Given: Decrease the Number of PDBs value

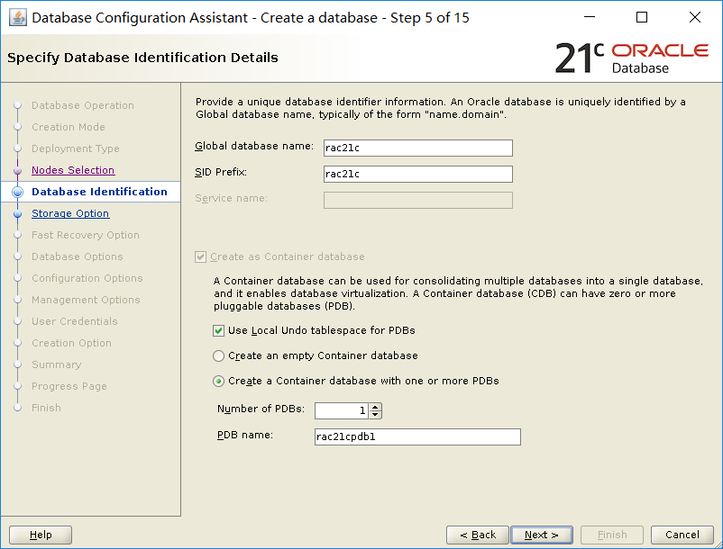Looking at the screenshot, I should click(375, 415).
